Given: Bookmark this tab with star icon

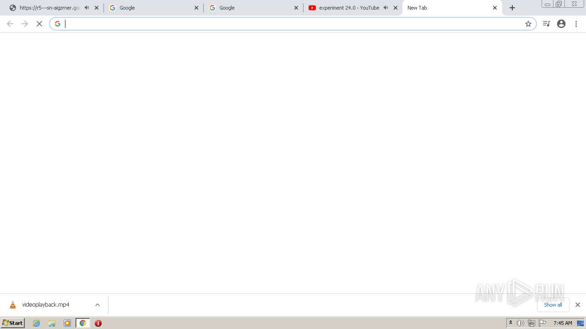Looking at the screenshot, I should tap(528, 24).
